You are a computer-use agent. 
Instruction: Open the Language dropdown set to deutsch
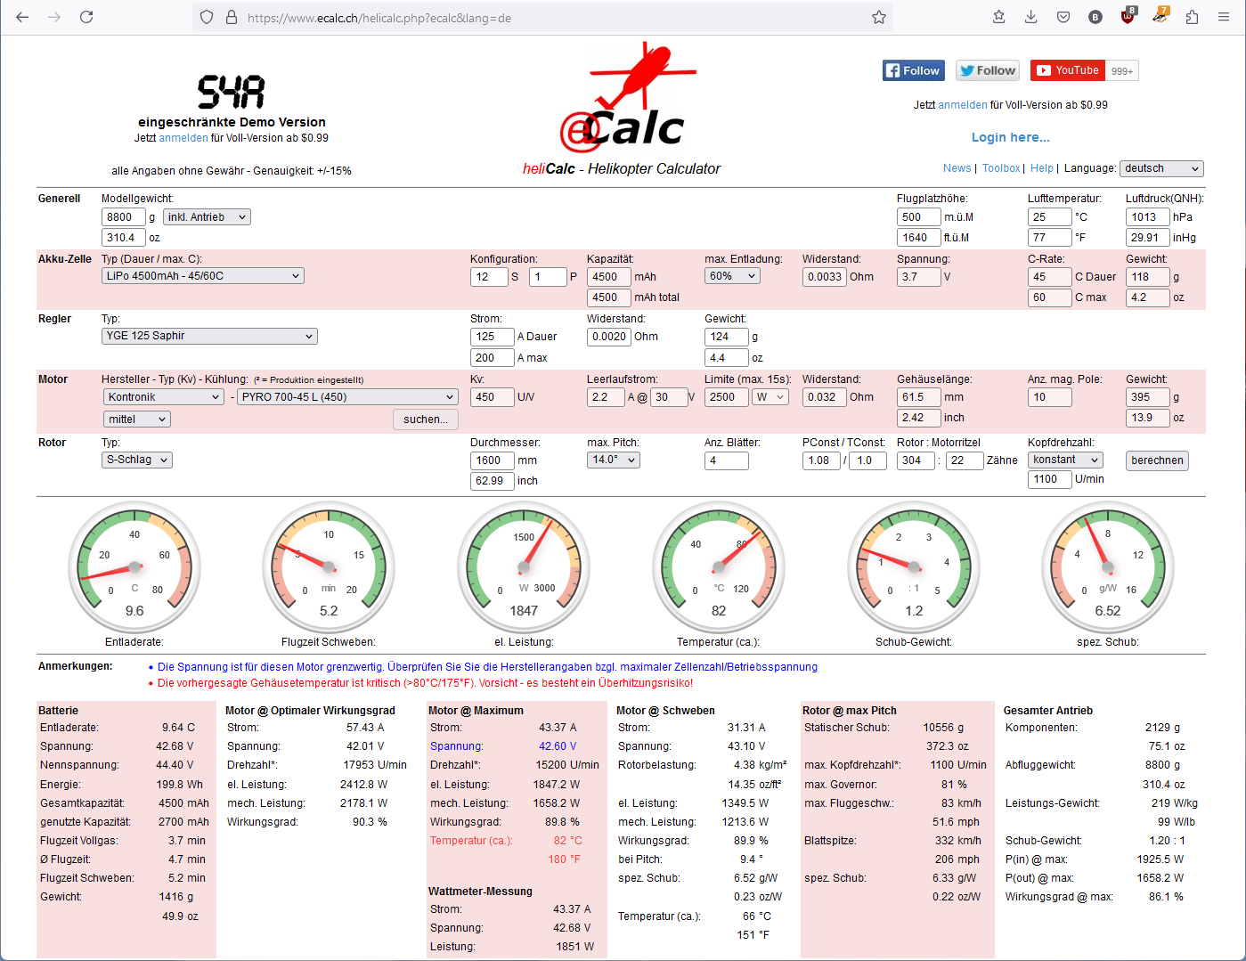pos(1160,168)
